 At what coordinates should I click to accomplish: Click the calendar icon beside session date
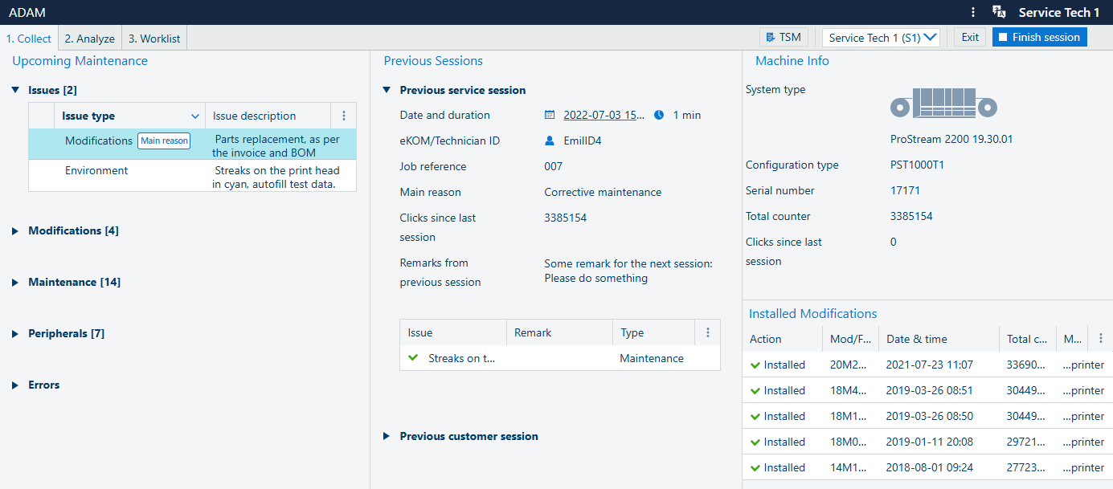(550, 115)
